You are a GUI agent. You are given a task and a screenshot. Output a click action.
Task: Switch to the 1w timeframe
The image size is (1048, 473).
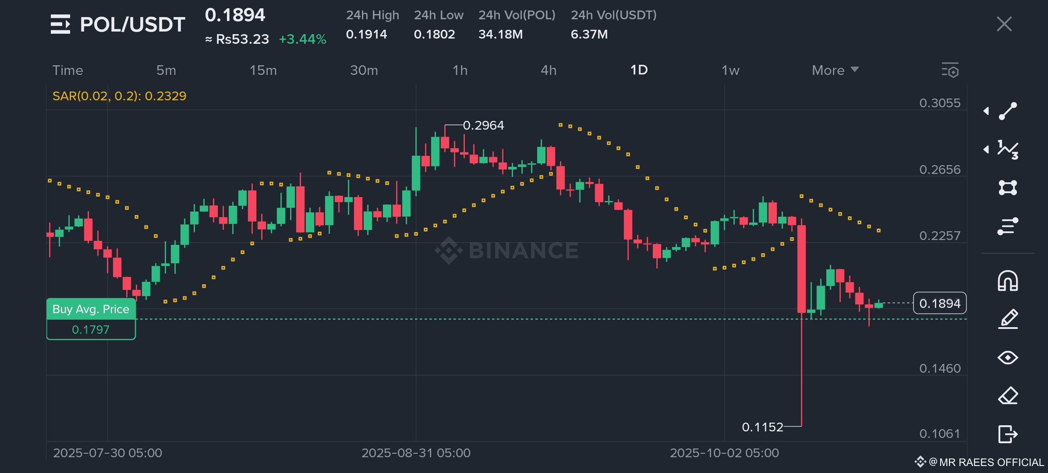[x=730, y=70]
